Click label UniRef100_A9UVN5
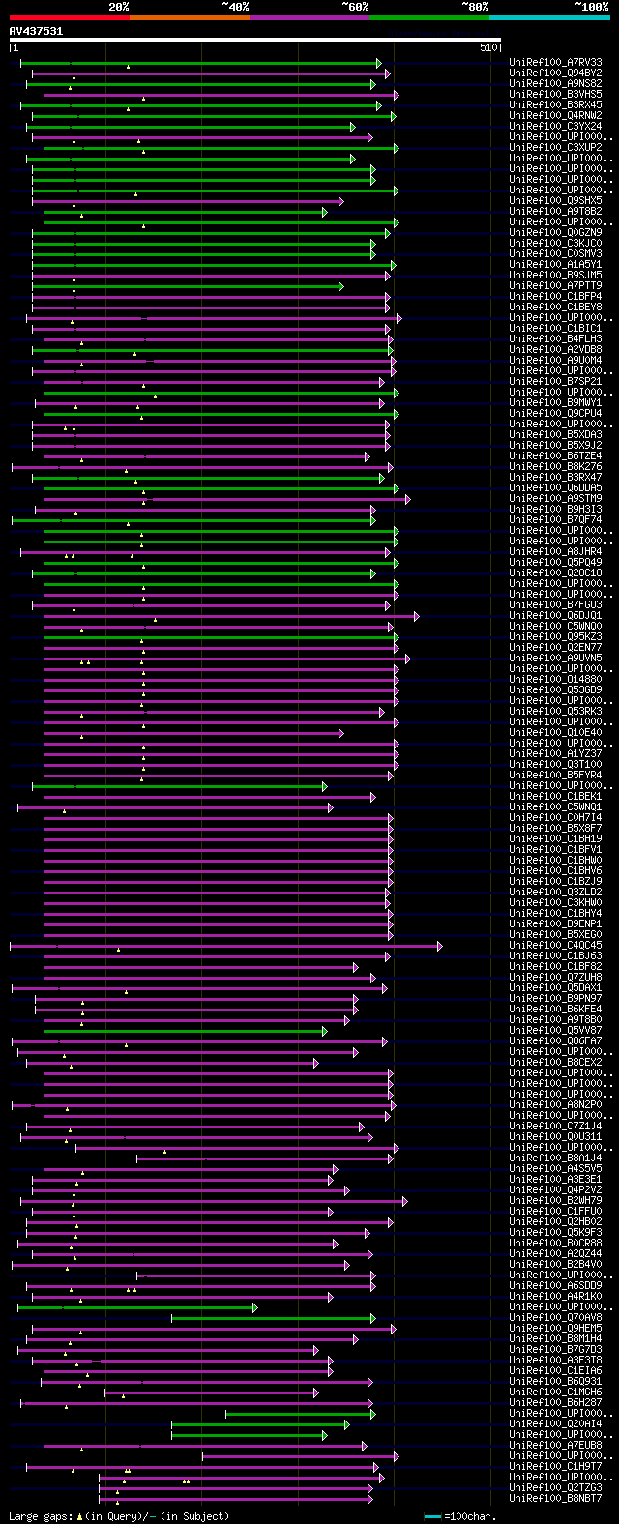The image size is (619, 1524). (555, 659)
